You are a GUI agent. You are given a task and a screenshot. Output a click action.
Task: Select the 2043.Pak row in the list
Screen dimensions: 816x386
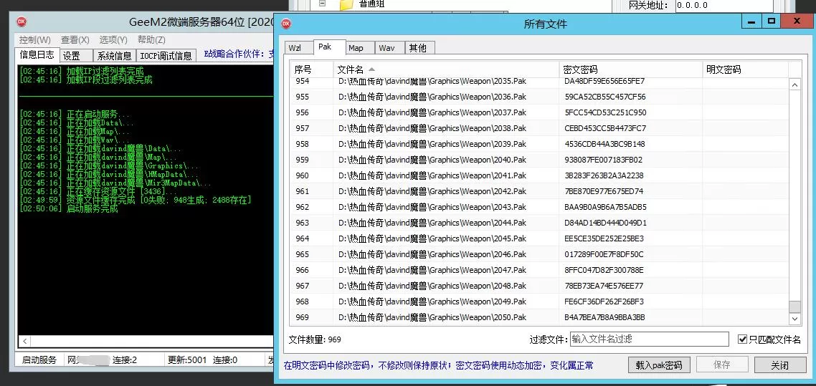[432, 207]
